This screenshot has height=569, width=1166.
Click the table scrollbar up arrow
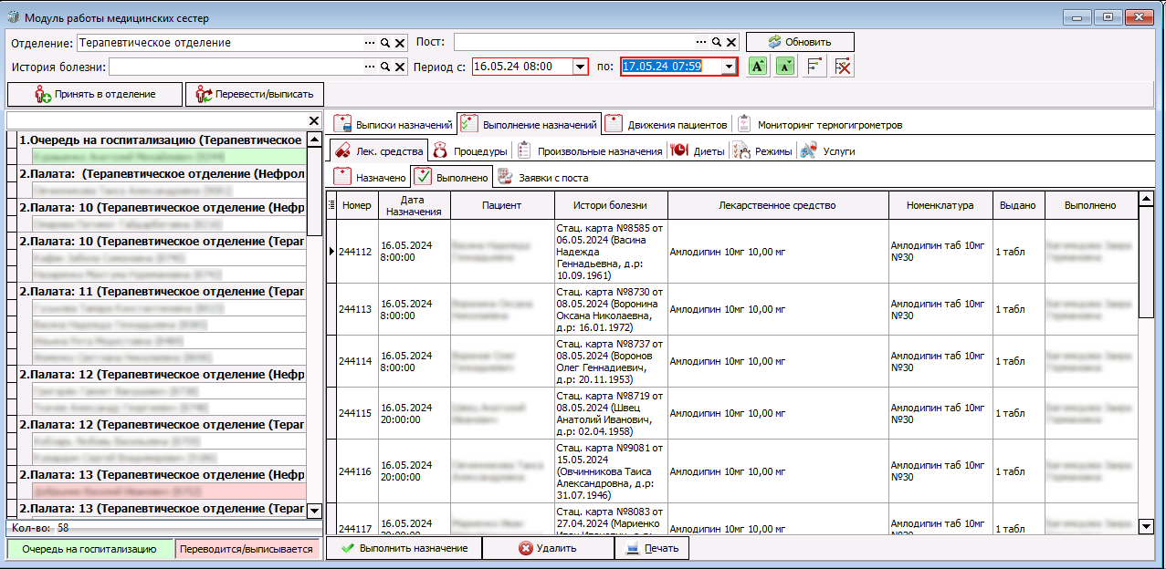[x=1146, y=198]
